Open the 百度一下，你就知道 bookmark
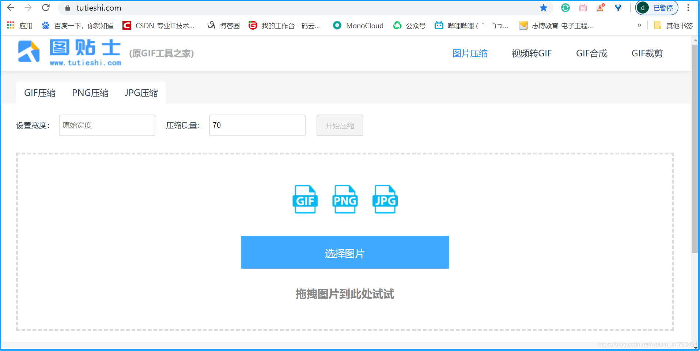The width and height of the screenshot is (700, 351). pos(77,26)
